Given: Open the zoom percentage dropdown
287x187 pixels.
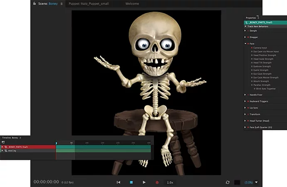Looking at the screenshot, I should pyautogui.click(x=257, y=182).
